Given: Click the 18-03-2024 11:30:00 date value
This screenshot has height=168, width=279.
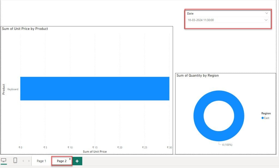Looking at the screenshot, I should [x=201, y=20].
